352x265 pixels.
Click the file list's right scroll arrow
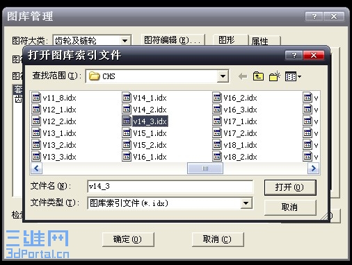click(x=313, y=169)
